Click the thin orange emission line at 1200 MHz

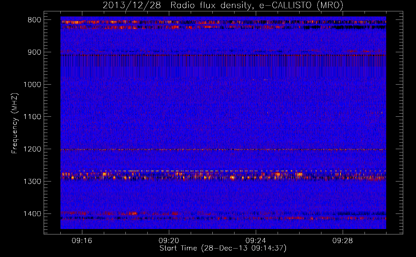[223, 149]
